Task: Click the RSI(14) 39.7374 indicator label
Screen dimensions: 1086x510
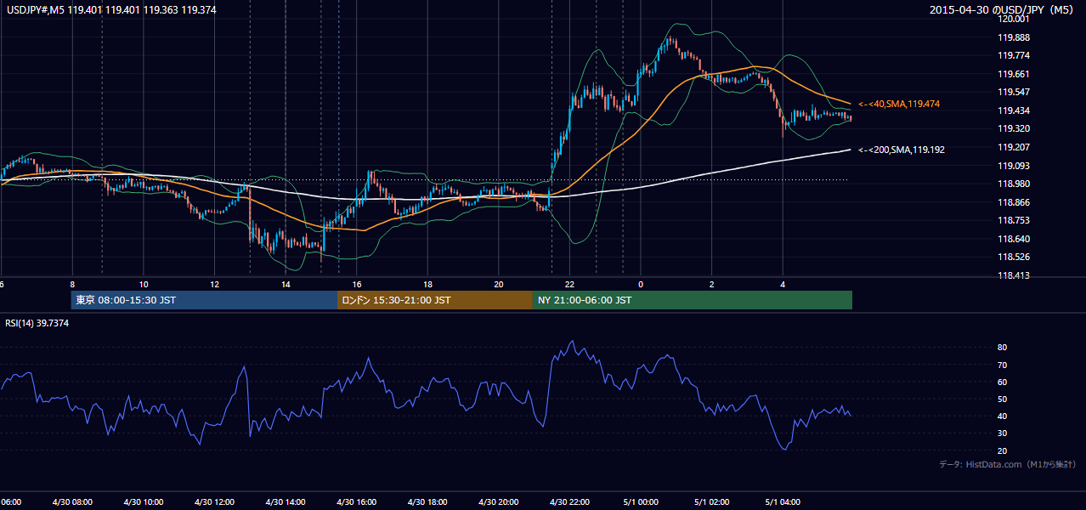Action: pyautogui.click(x=37, y=323)
